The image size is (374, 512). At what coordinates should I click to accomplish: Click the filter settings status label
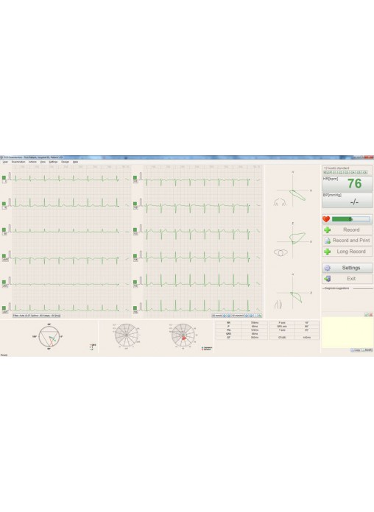37,316
